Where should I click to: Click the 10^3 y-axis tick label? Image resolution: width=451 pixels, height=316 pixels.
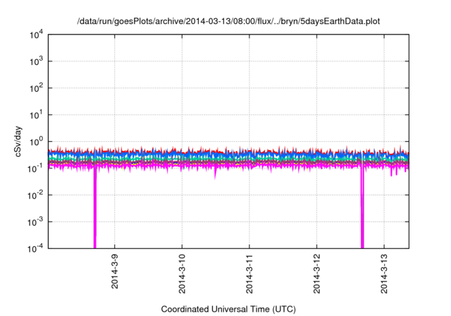click(x=37, y=61)
